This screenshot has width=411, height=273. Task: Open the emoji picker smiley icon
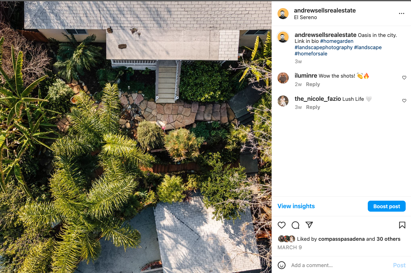point(282,265)
